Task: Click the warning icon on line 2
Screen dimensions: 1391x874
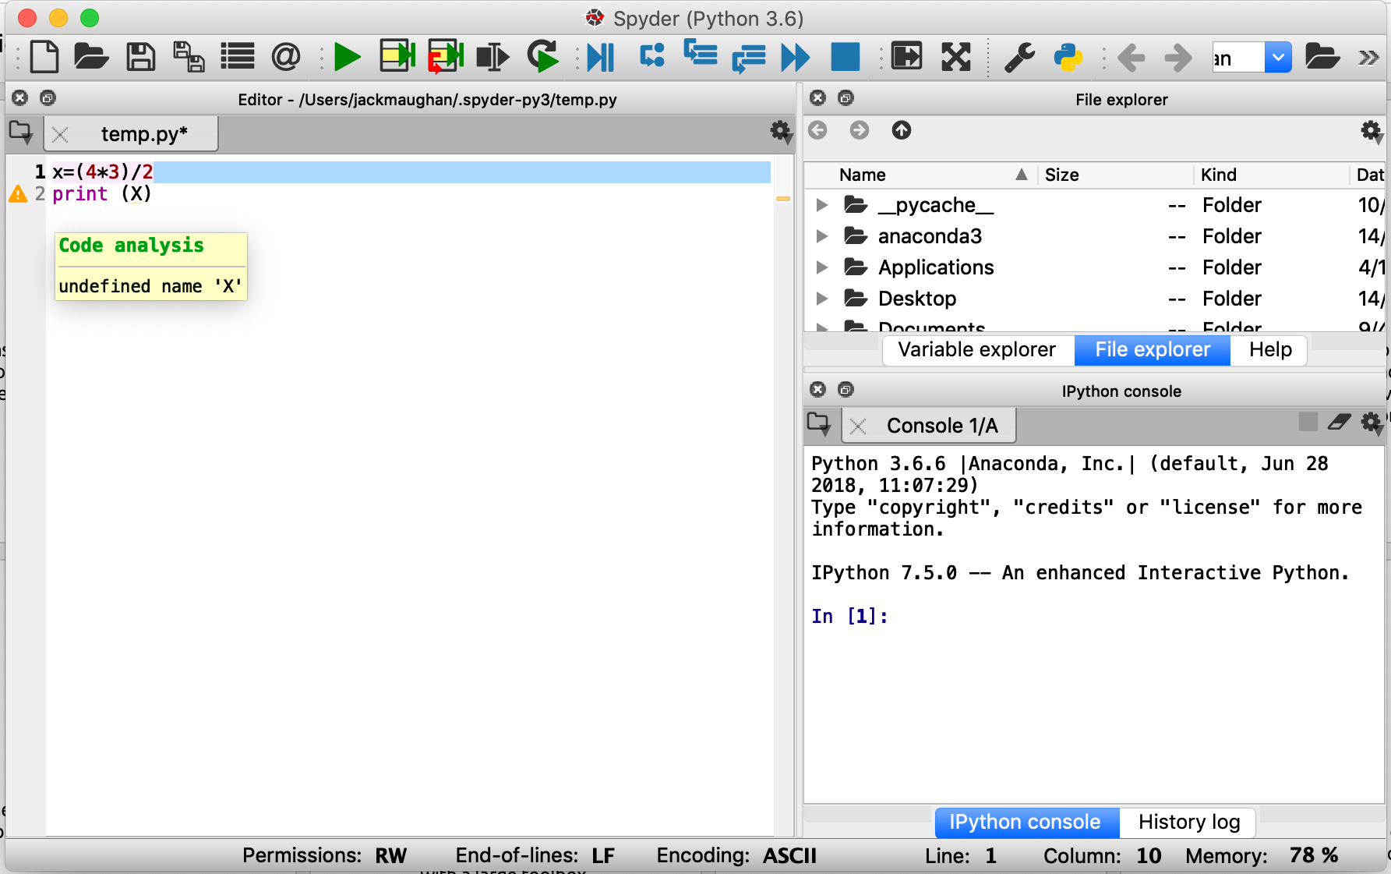Action: 17,194
